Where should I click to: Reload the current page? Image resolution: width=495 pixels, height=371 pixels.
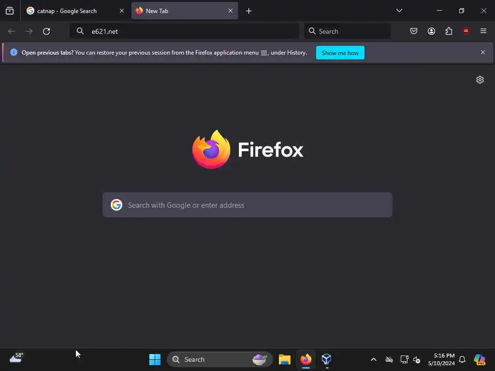pos(46,31)
